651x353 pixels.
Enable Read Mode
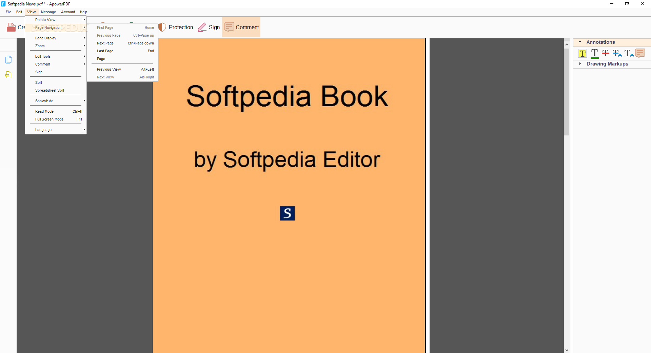click(x=56, y=111)
